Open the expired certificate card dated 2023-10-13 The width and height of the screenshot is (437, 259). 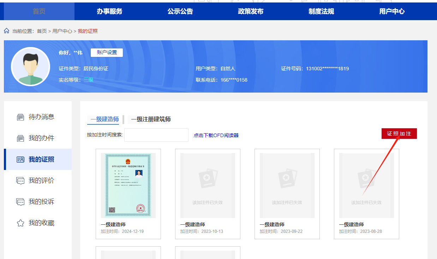tap(208, 194)
